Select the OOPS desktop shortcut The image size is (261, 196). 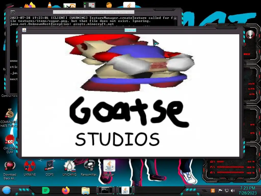point(50,168)
